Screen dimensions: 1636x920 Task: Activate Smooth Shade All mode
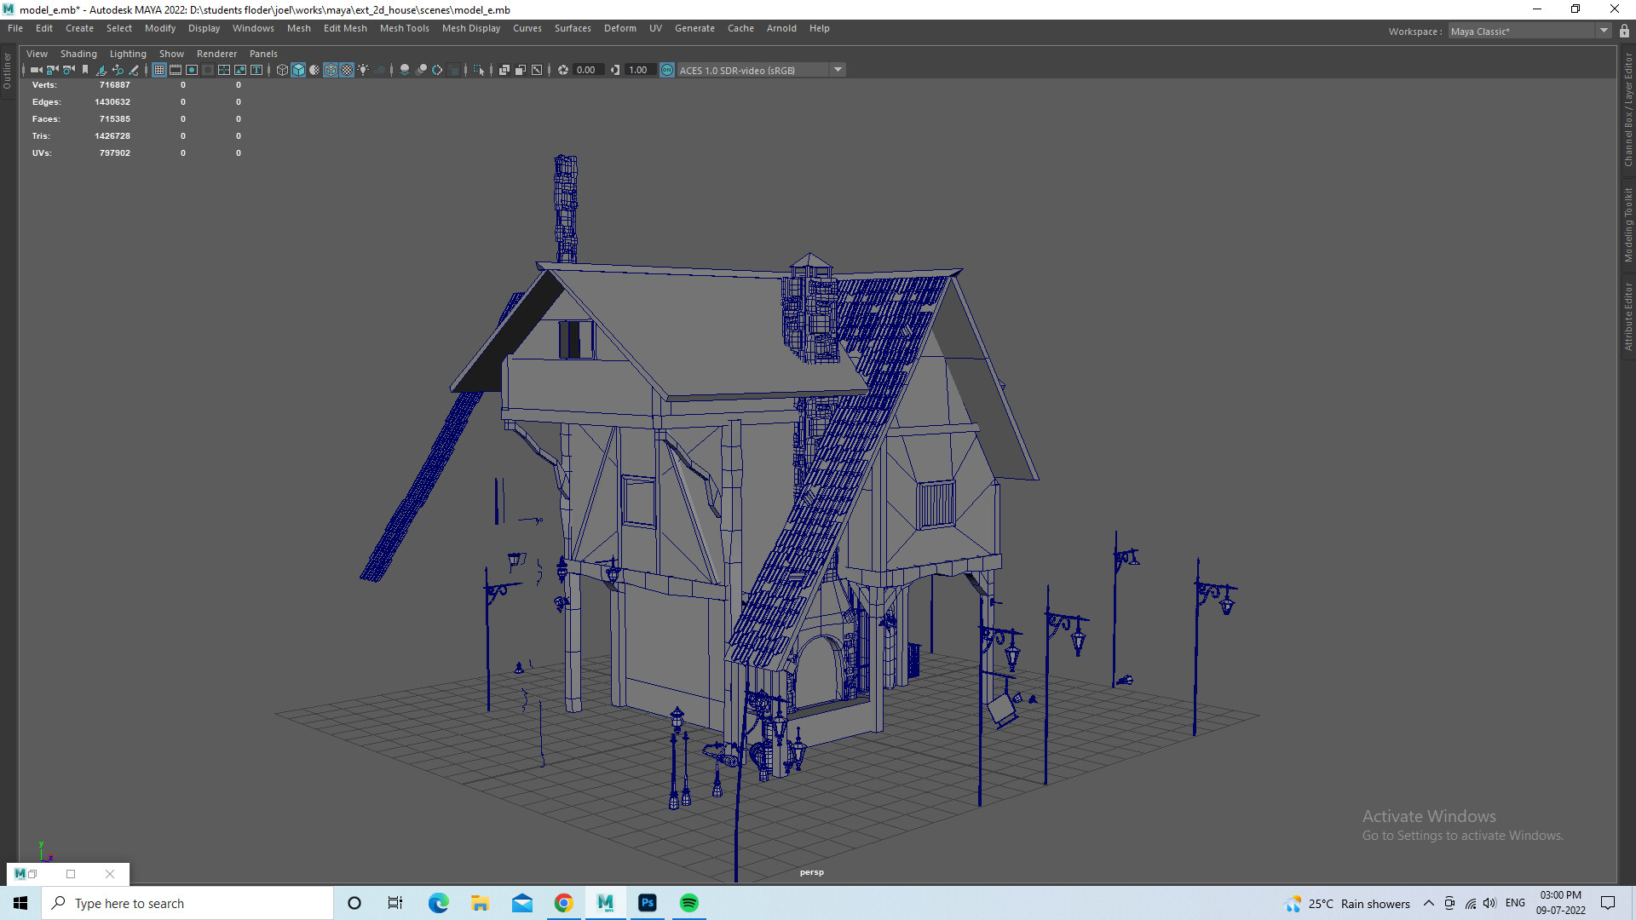point(297,70)
